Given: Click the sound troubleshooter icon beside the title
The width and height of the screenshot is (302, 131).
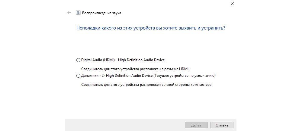Looking at the screenshot, I should (78, 13).
